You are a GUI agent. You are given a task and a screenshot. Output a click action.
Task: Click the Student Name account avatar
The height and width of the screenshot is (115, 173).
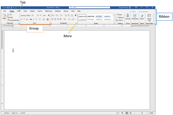pos(130,8)
